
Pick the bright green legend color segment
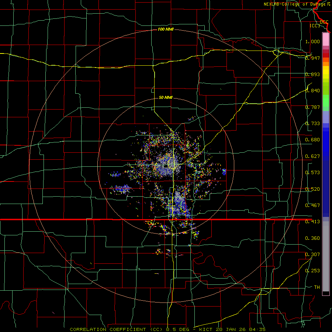(x=326, y=101)
